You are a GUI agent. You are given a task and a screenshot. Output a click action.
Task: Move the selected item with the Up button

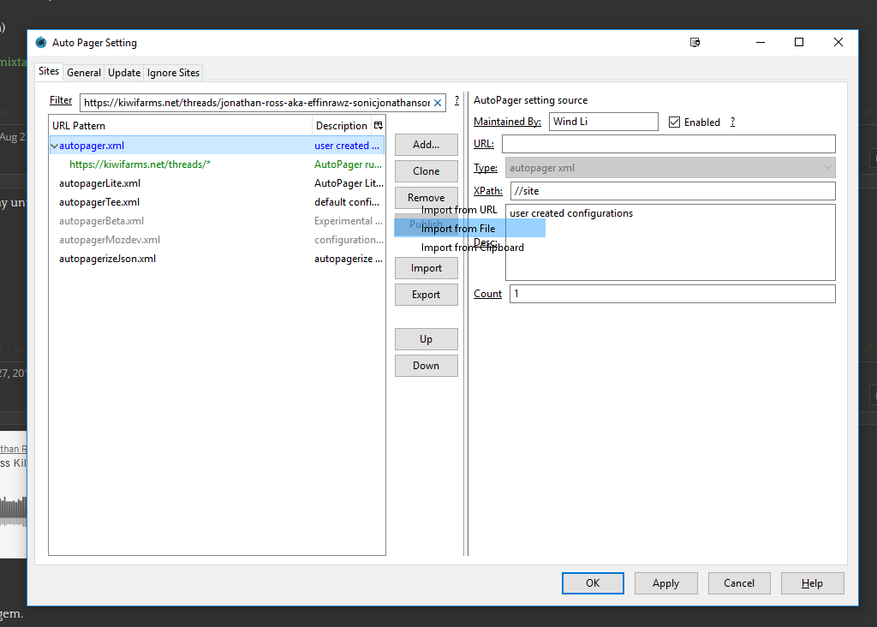tap(427, 339)
